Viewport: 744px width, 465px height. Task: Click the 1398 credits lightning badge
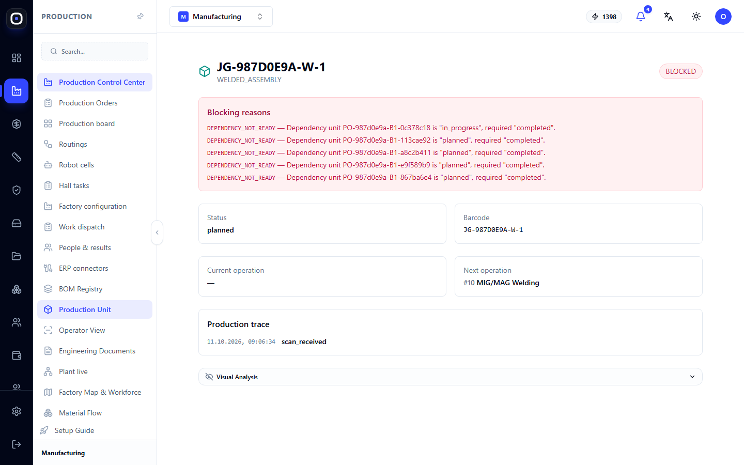click(x=604, y=17)
